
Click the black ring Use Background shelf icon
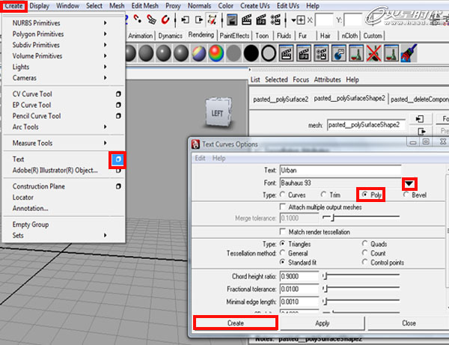(269, 54)
